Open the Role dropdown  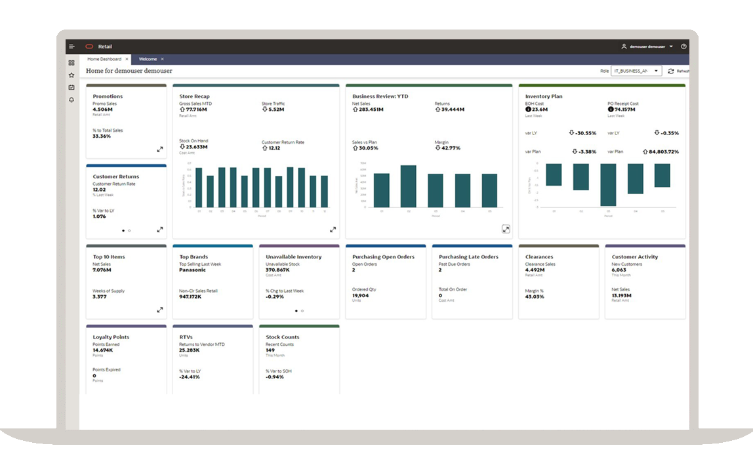click(x=655, y=71)
